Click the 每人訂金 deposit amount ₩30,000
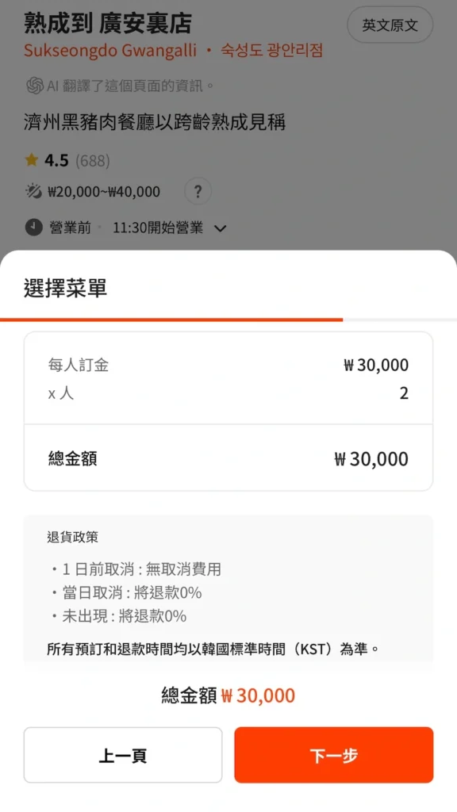 (x=374, y=365)
